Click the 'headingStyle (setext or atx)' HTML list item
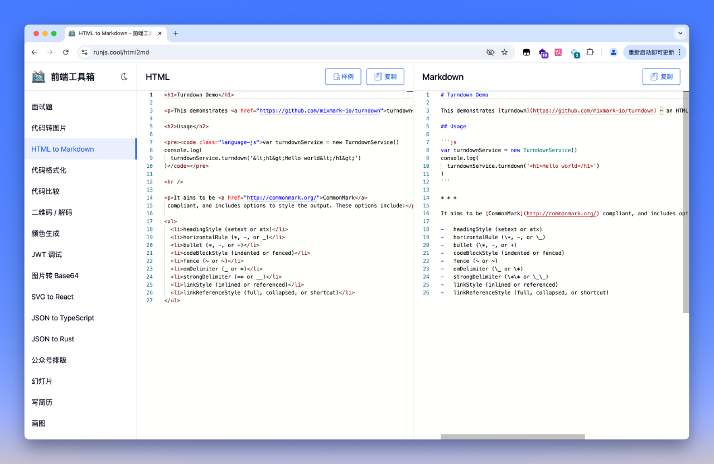This screenshot has height=464, width=714. tap(229, 229)
